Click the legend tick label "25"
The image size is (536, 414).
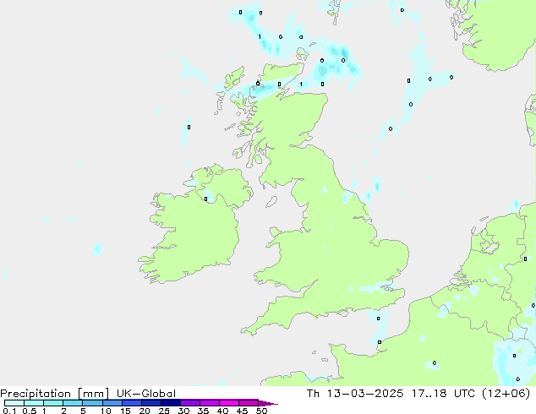coord(164,411)
